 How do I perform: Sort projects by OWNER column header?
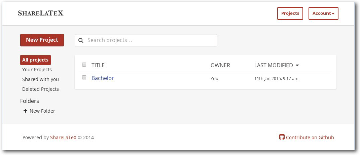pyautogui.click(x=220, y=65)
